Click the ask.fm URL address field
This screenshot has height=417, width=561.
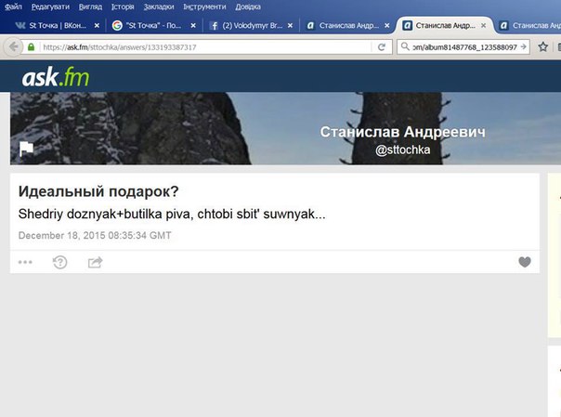(x=204, y=46)
